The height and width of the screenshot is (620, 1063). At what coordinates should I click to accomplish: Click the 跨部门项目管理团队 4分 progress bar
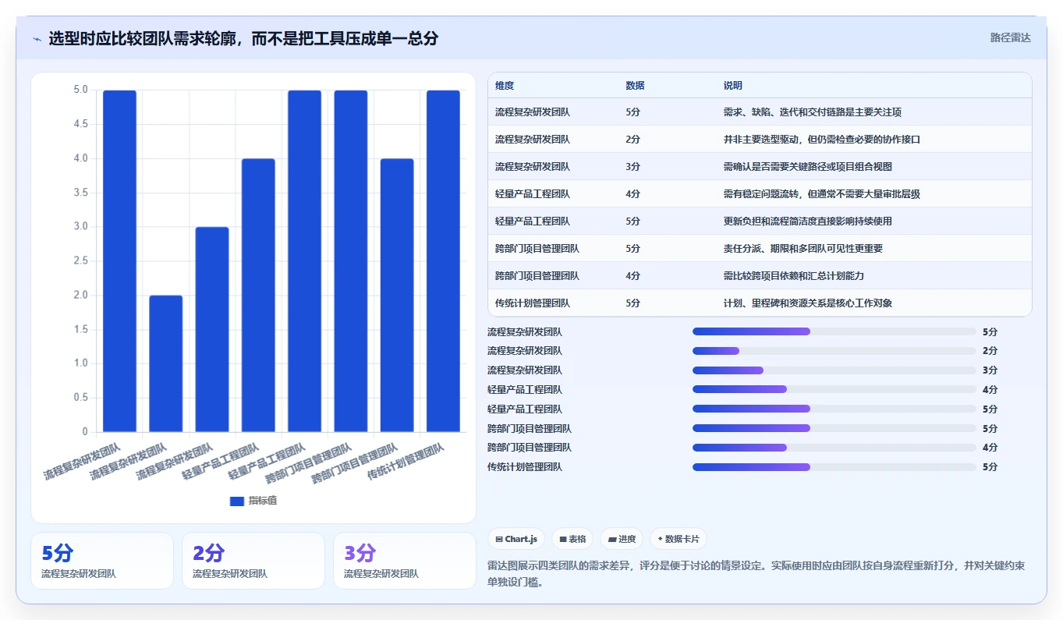834,448
